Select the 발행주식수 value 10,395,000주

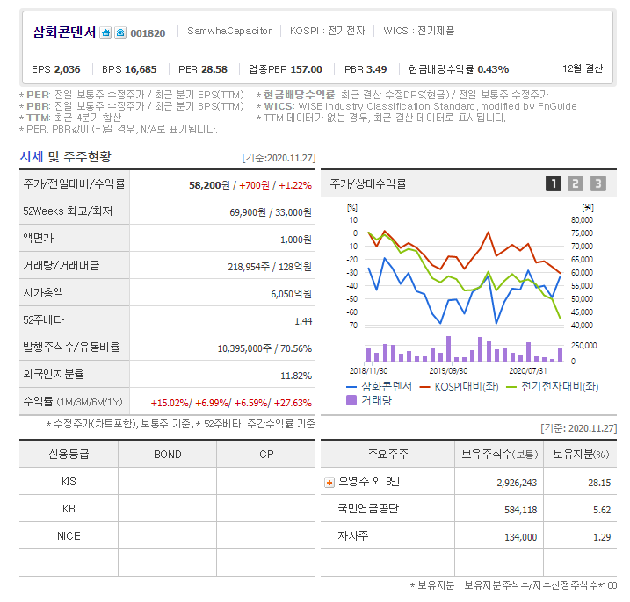pyautogui.click(x=244, y=348)
